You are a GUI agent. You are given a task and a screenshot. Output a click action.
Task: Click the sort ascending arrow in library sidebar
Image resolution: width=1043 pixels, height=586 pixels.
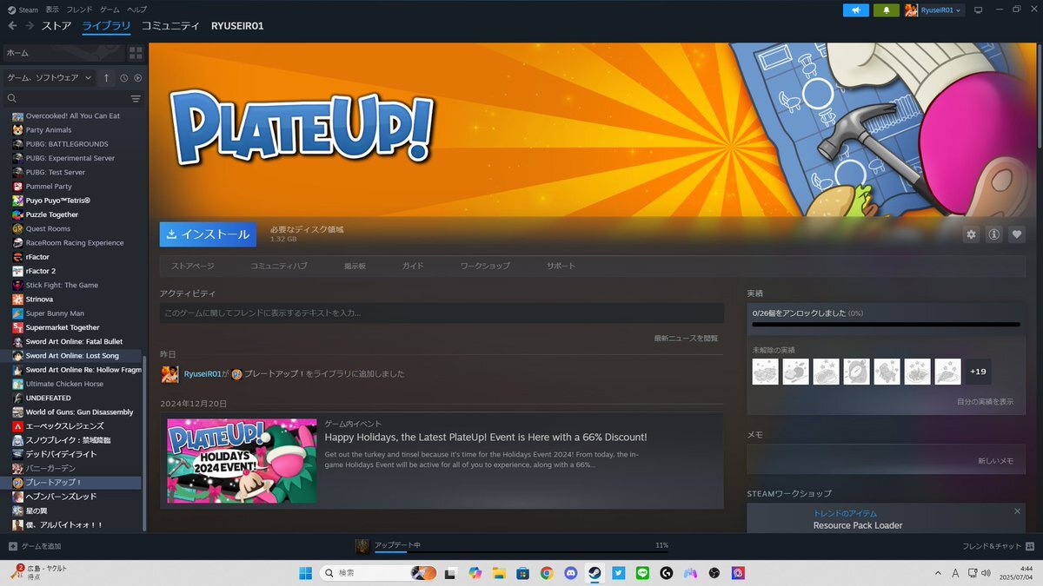tap(107, 77)
